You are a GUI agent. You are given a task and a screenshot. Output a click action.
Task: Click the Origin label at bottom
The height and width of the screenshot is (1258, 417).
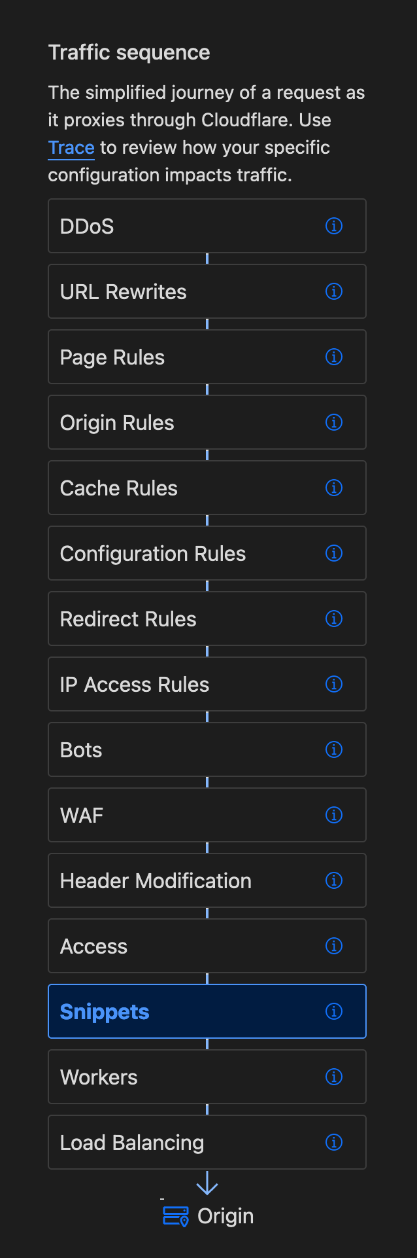pos(225,1216)
